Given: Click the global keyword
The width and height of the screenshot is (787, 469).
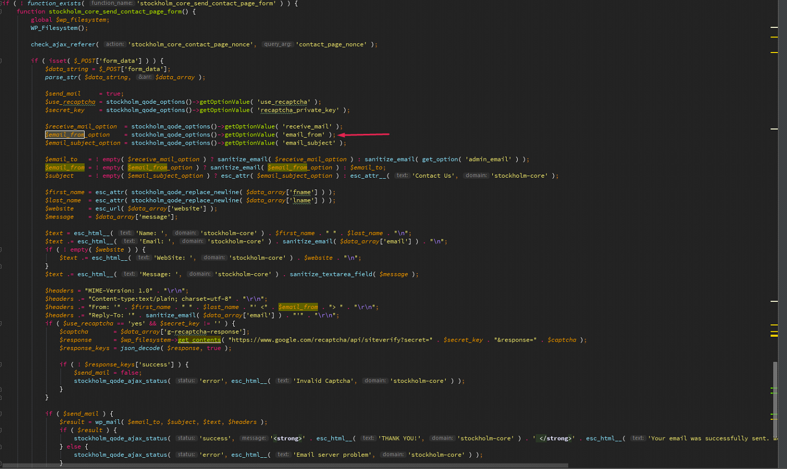Looking at the screenshot, I should 41,20.
